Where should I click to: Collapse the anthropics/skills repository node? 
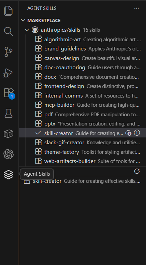coord(27,30)
